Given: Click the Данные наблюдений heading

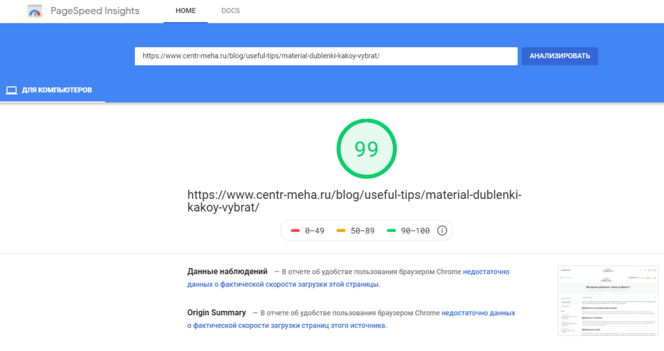Looking at the screenshot, I should [228, 271].
